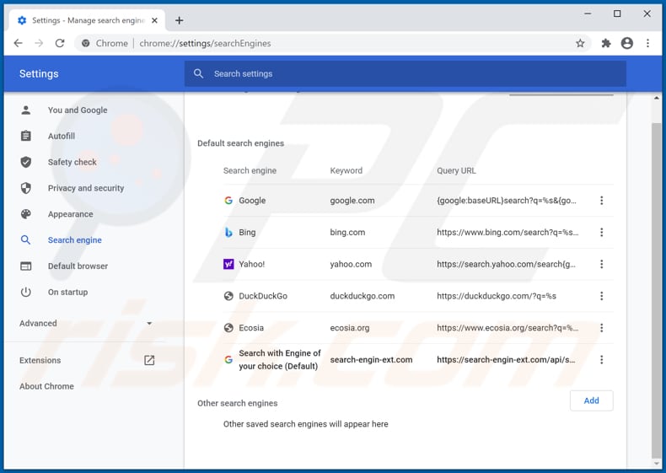Image resolution: width=666 pixels, height=473 pixels.
Task: Select the Bing search engine row
Action: [418, 232]
